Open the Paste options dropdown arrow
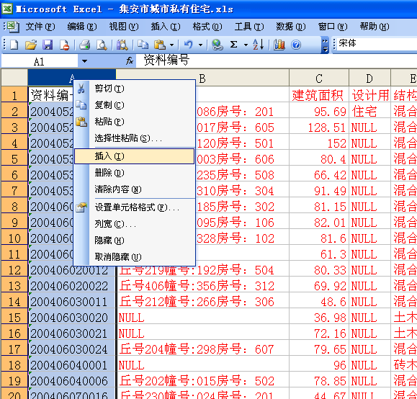417x399 pixels. 171,45
